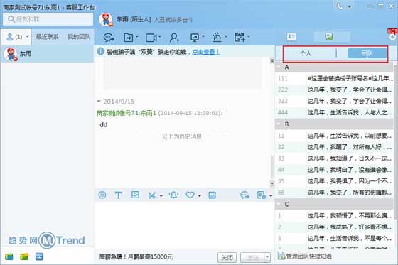This screenshot has width=398, height=265.
Task: Click the chat message forwarding icon in top toolbar
Action: 109,38
